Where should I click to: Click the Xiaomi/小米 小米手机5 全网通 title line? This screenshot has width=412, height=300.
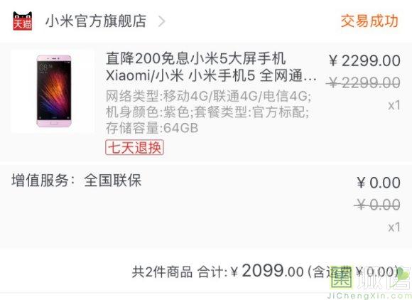point(211,75)
